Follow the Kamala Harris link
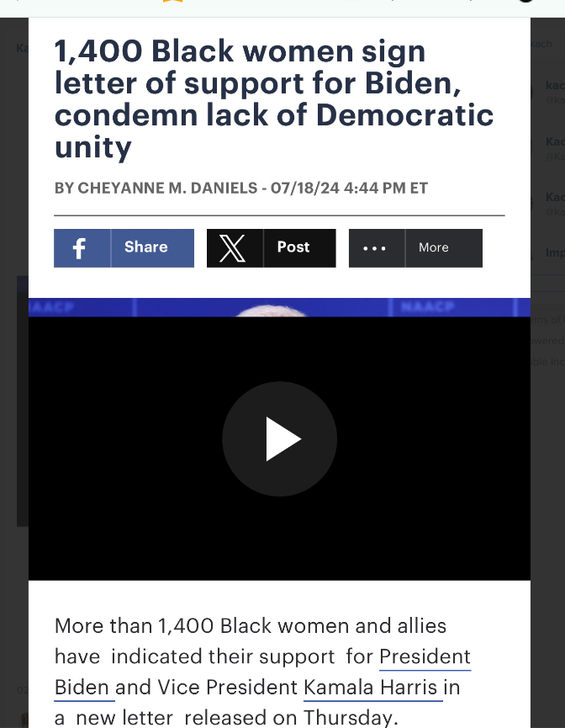Viewport: 565px width, 728px height. coord(370,687)
